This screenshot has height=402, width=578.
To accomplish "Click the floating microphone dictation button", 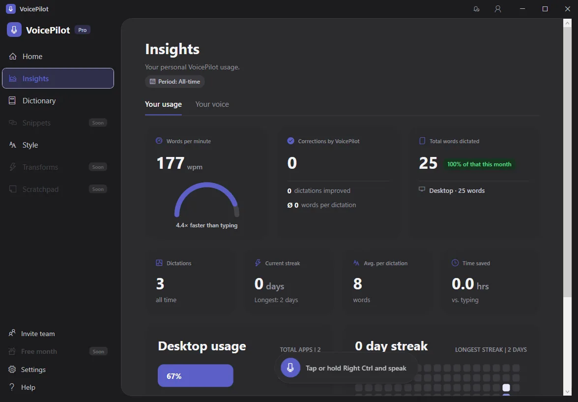I will click(x=290, y=368).
